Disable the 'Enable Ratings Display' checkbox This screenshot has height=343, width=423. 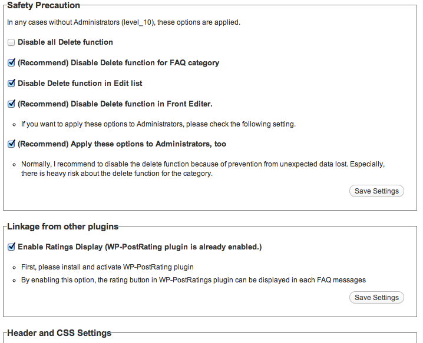11,247
